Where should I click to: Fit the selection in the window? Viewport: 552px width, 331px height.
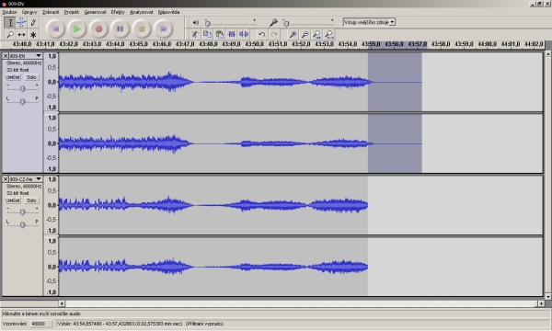[x=316, y=34]
